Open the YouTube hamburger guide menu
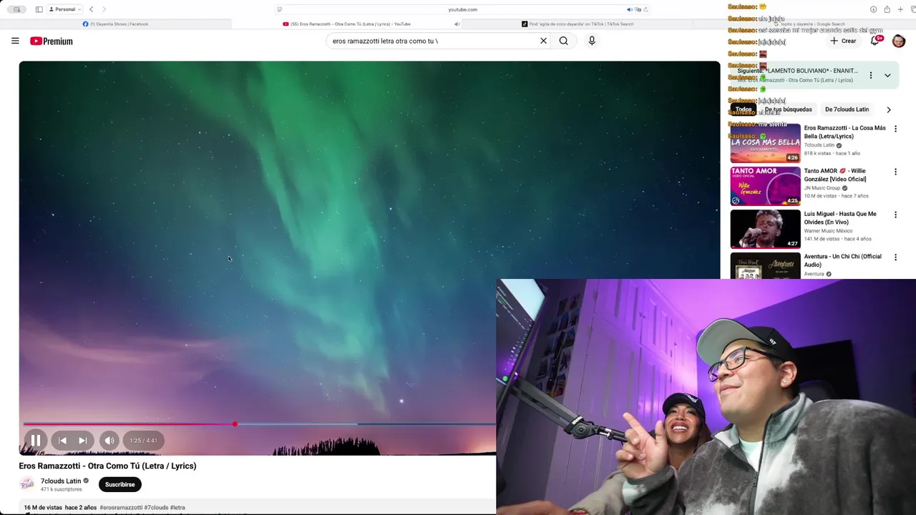The width and height of the screenshot is (916, 515). (15, 41)
